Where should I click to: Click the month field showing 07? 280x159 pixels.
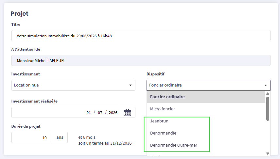tap(100, 113)
